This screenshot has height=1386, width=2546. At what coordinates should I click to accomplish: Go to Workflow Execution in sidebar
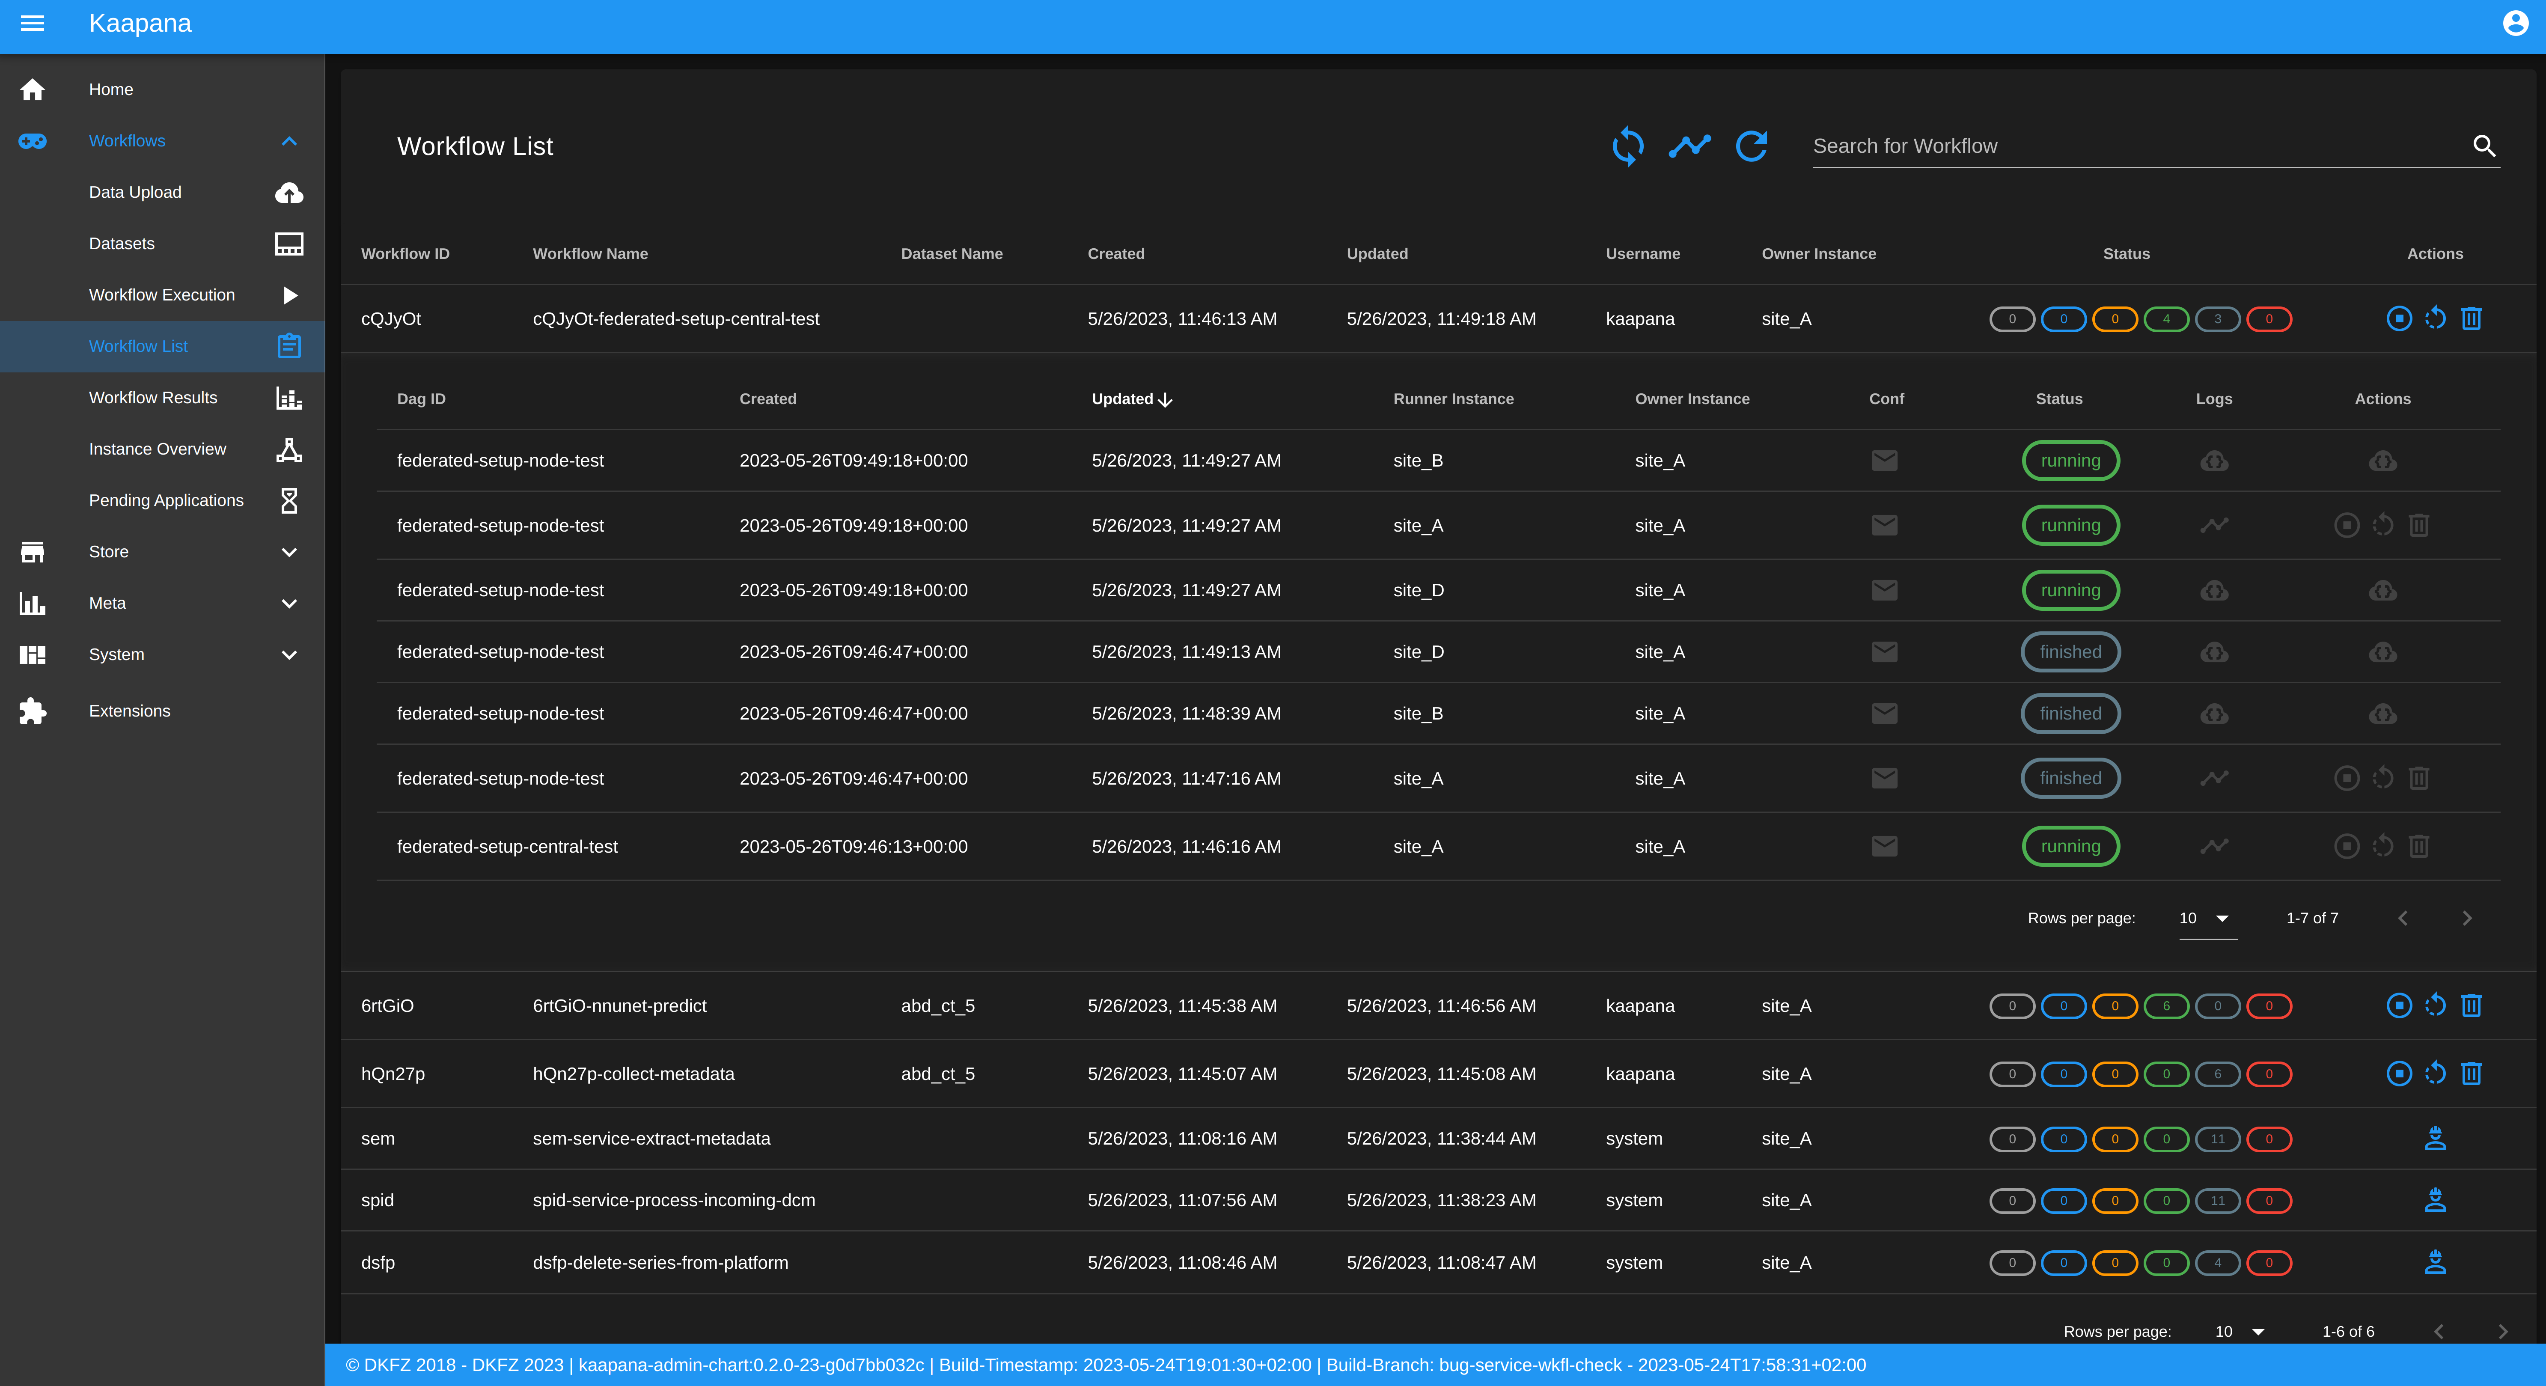coord(162,296)
